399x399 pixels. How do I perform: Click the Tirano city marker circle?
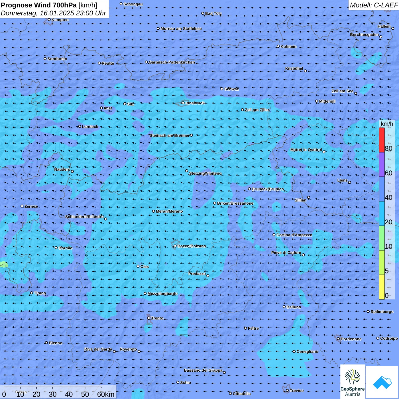click(x=32, y=293)
